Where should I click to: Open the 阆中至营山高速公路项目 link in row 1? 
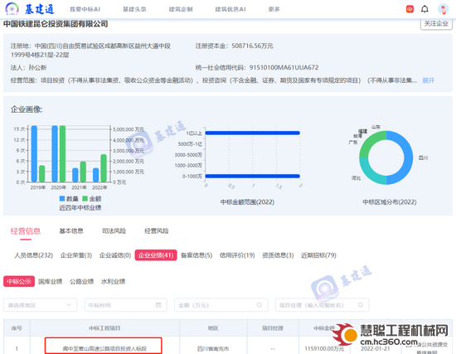[x=104, y=348]
